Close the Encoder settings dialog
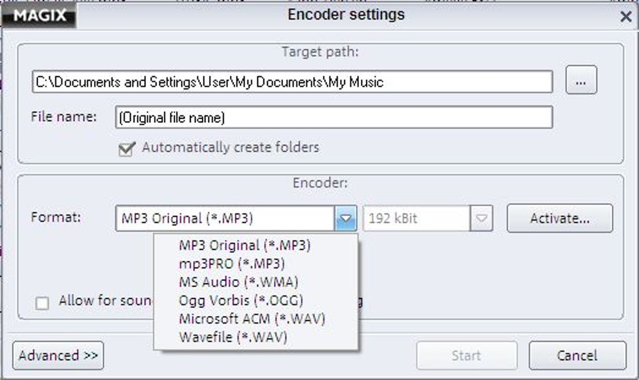The image size is (639, 380). tap(625, 17)
